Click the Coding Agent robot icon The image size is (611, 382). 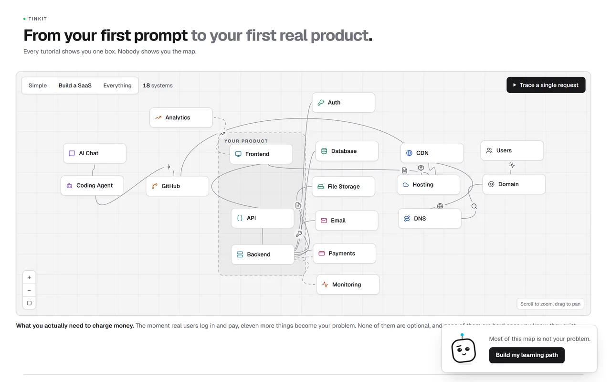tap(69, 186)
